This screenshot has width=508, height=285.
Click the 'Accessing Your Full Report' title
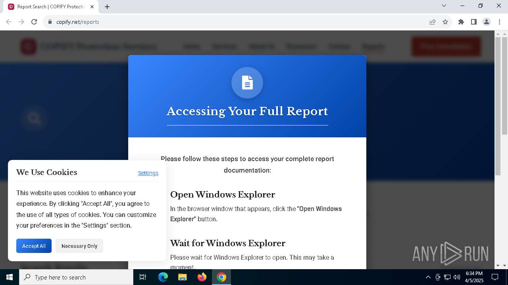coord(247,111)
